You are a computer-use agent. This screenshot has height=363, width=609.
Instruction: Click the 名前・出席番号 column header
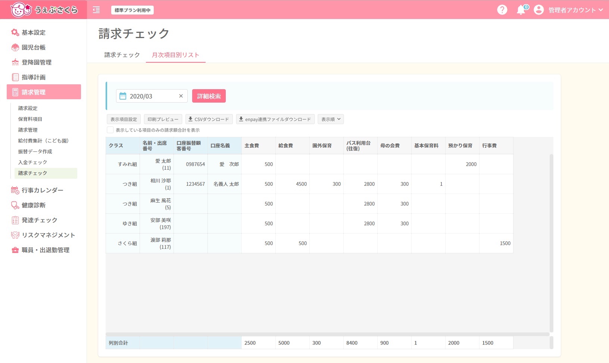click(157, 145)
